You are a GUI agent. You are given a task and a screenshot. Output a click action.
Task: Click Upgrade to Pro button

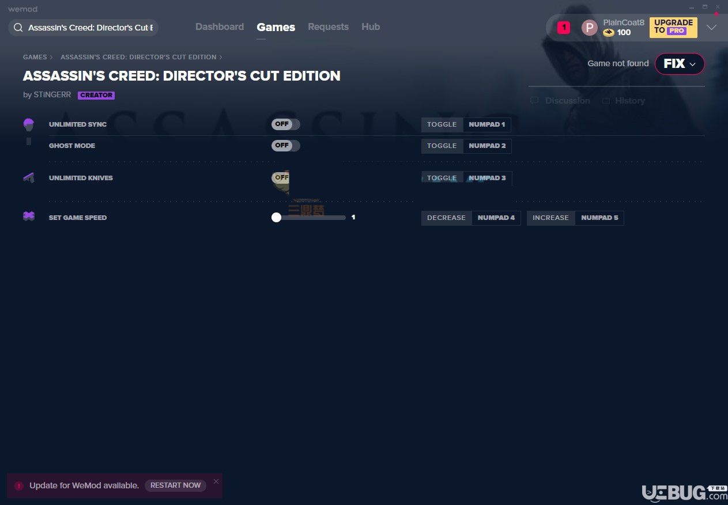coord(673,27)
